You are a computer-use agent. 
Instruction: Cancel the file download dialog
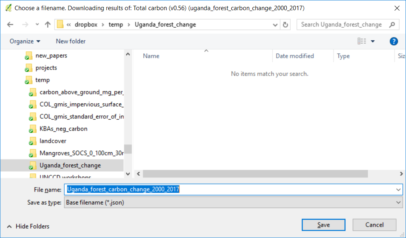(374, 225)
